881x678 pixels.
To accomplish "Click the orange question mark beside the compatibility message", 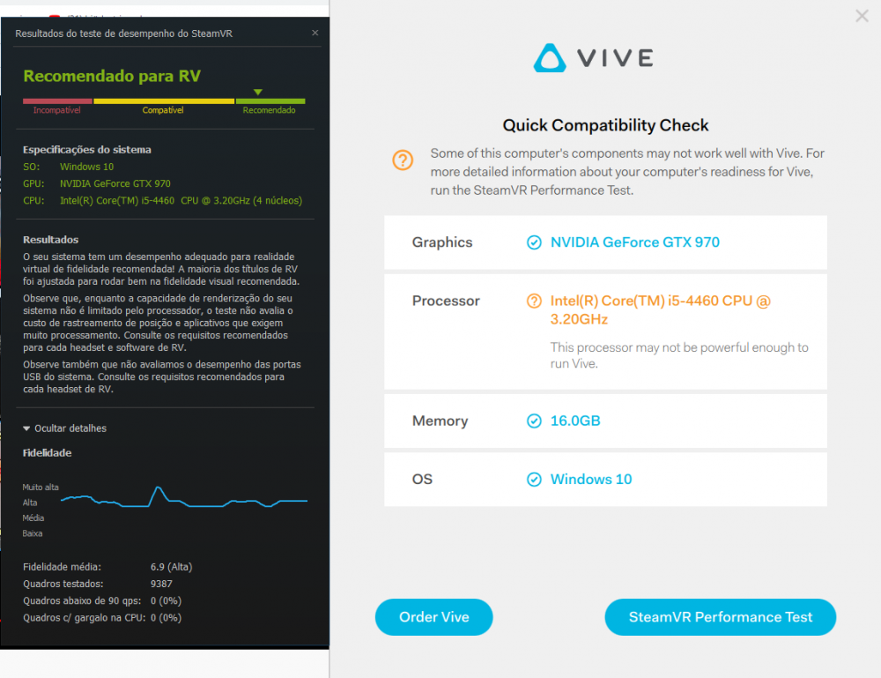I will point(403,160).
